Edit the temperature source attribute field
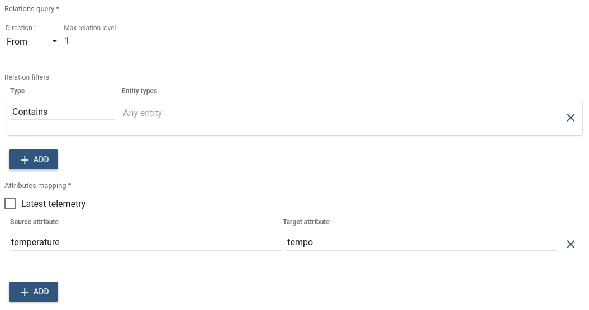Screen dimensions: 589x310 [x=145, y=242]
